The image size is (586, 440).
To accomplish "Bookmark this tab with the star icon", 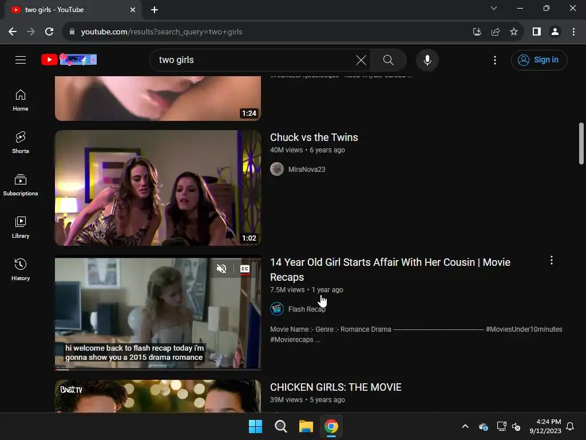I will [514, 32].
